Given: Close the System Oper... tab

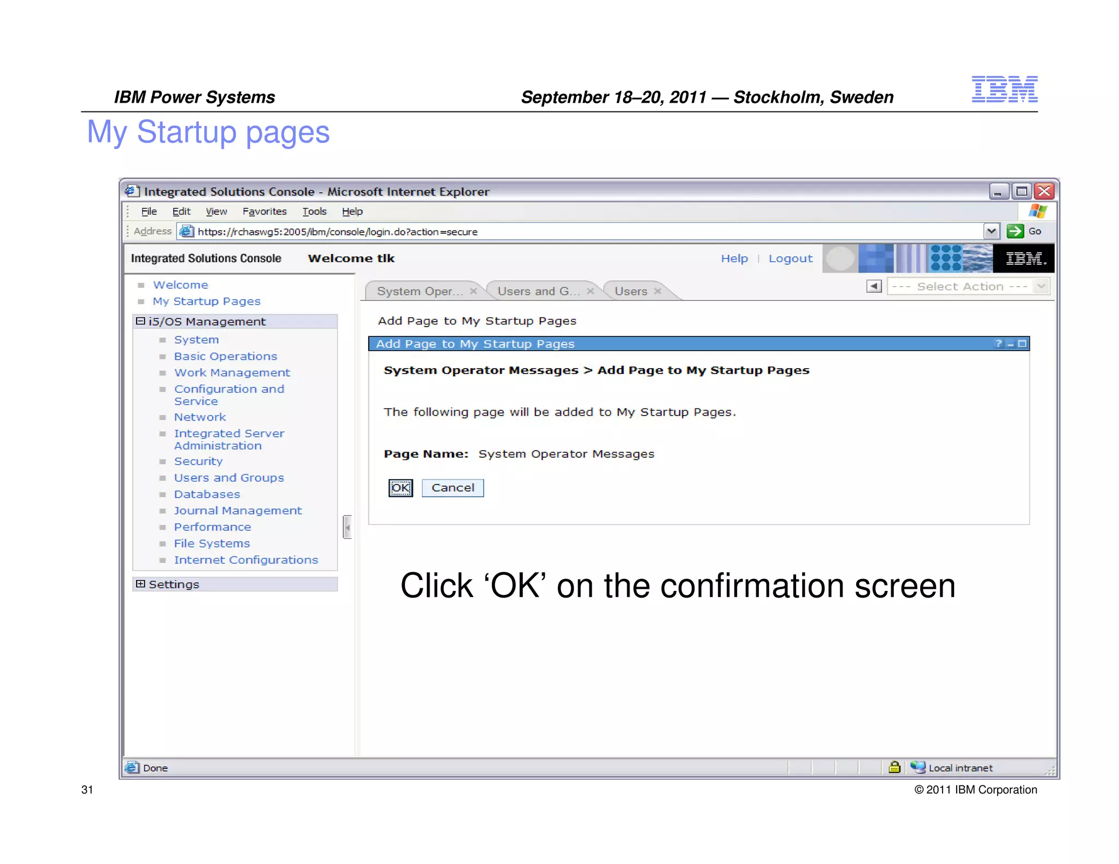Looking at the screenshot, I should pos(474,291).
